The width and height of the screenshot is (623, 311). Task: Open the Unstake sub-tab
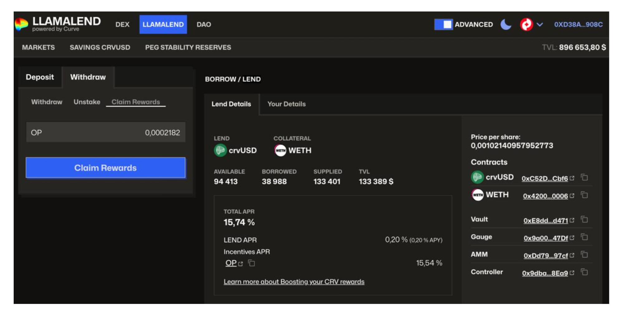pyautogui.click(x=87, y=102)
